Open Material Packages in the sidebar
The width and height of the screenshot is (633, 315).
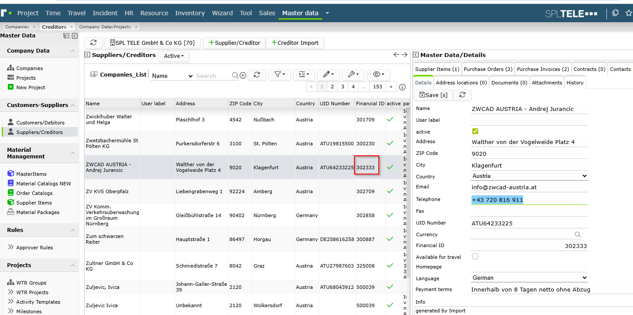coord(38,212)
